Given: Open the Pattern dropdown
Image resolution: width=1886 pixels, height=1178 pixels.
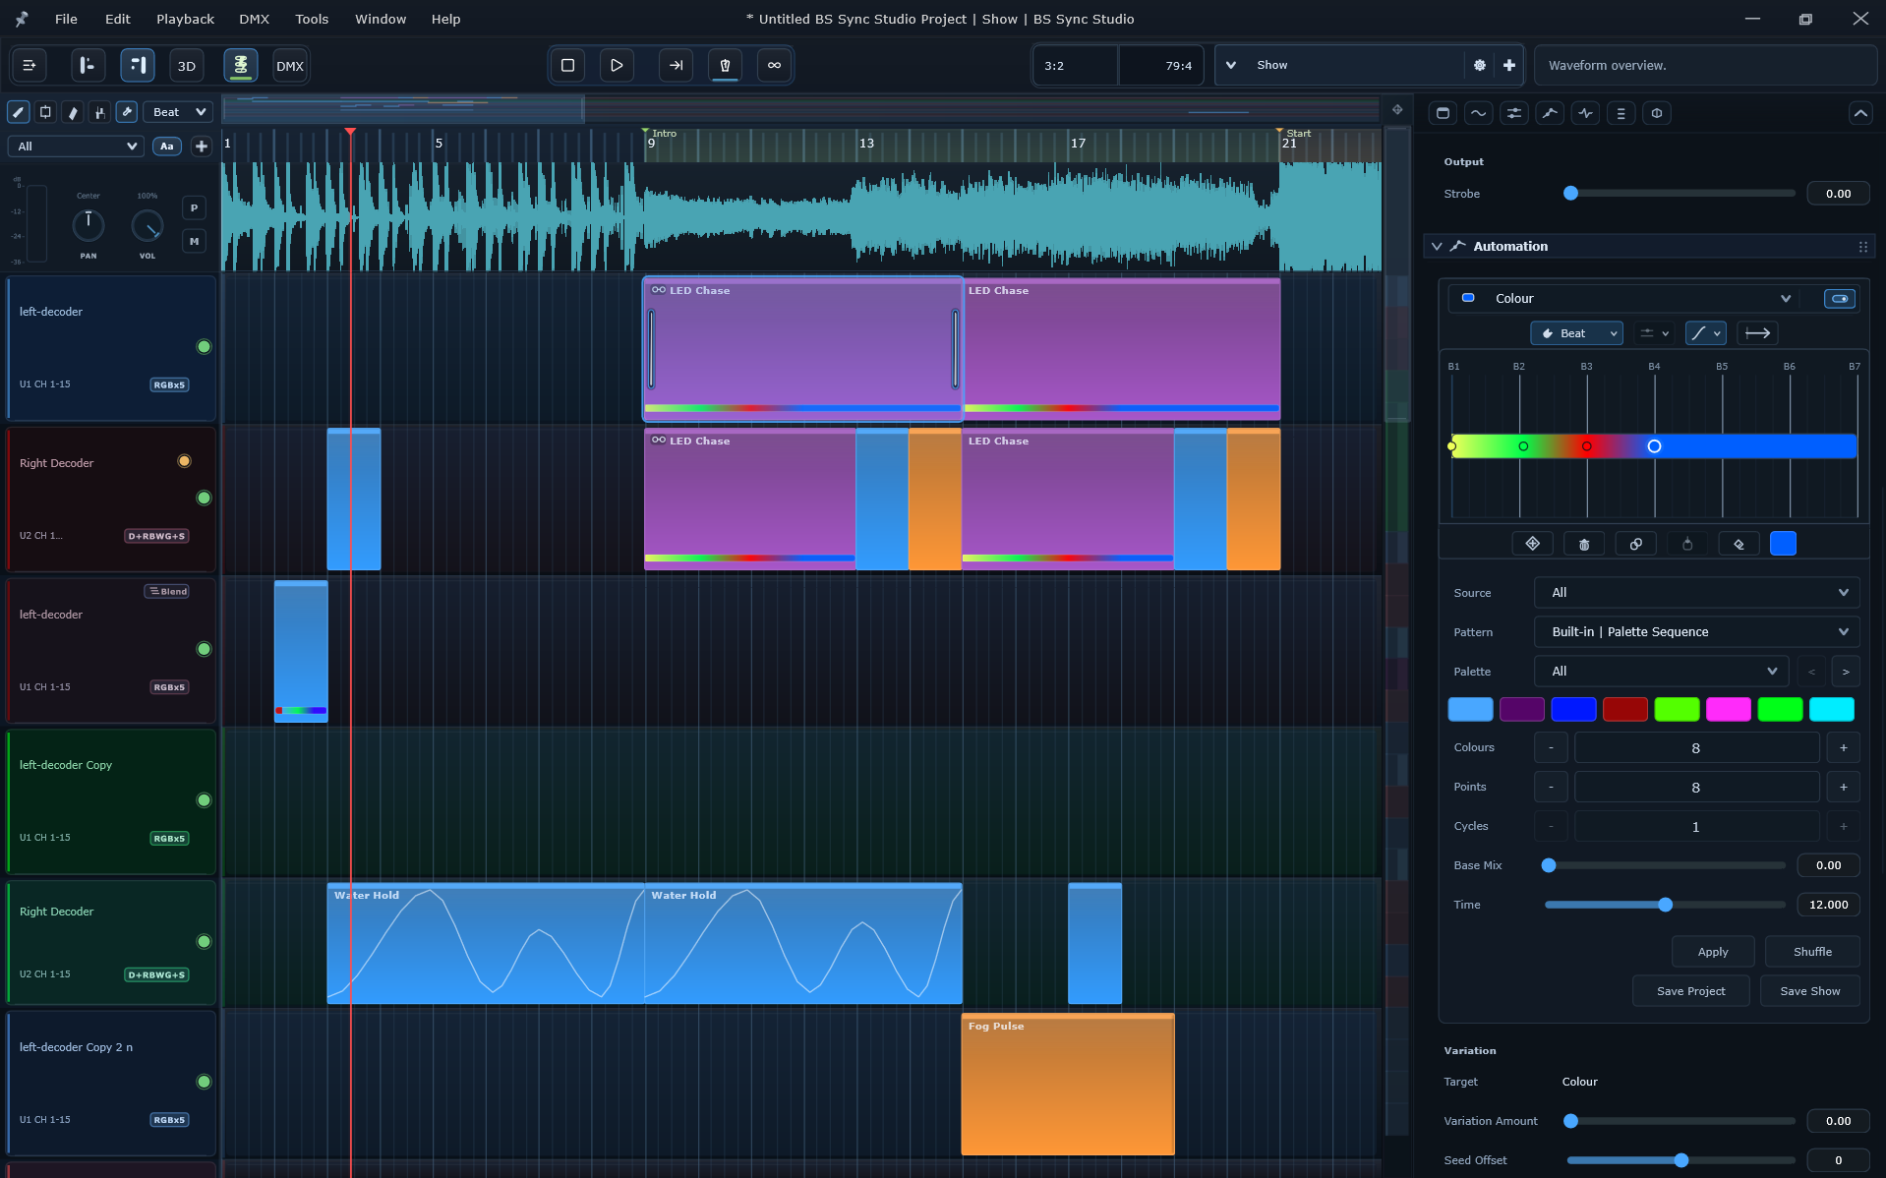Looking at the screenshot, I should point(1696,632).
